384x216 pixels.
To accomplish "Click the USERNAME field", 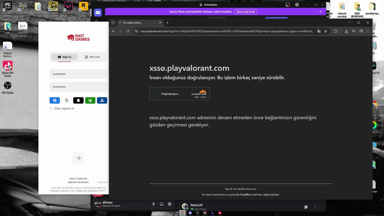I will point(78,74).
